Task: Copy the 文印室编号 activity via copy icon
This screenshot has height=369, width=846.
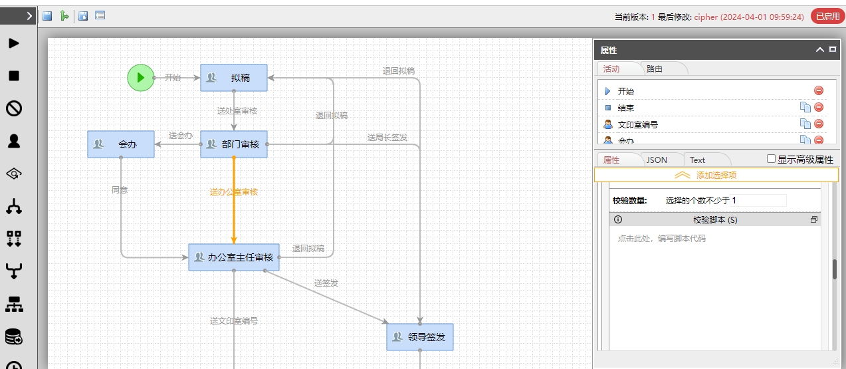Action: click(805, 124)
